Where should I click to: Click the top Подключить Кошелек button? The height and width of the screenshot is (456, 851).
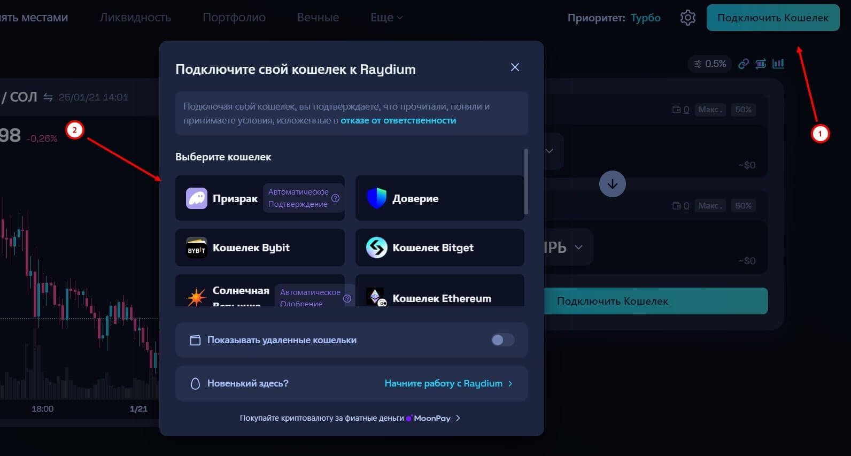pyautogui.click(x=772, y=18)
